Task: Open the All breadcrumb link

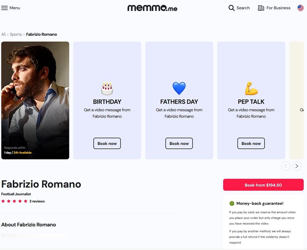Action: point(4,34)
